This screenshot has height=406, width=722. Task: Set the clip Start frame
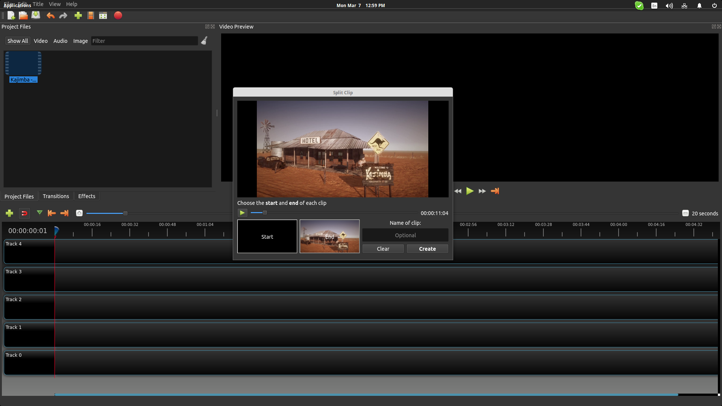267,236
